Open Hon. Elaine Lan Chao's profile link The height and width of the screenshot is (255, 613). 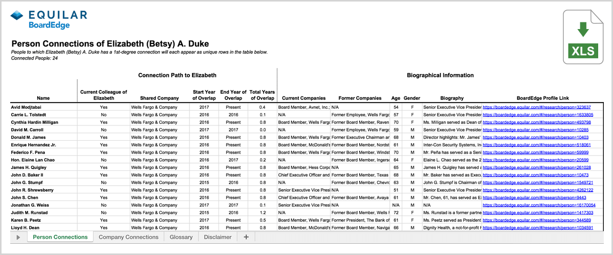(535, 160)
